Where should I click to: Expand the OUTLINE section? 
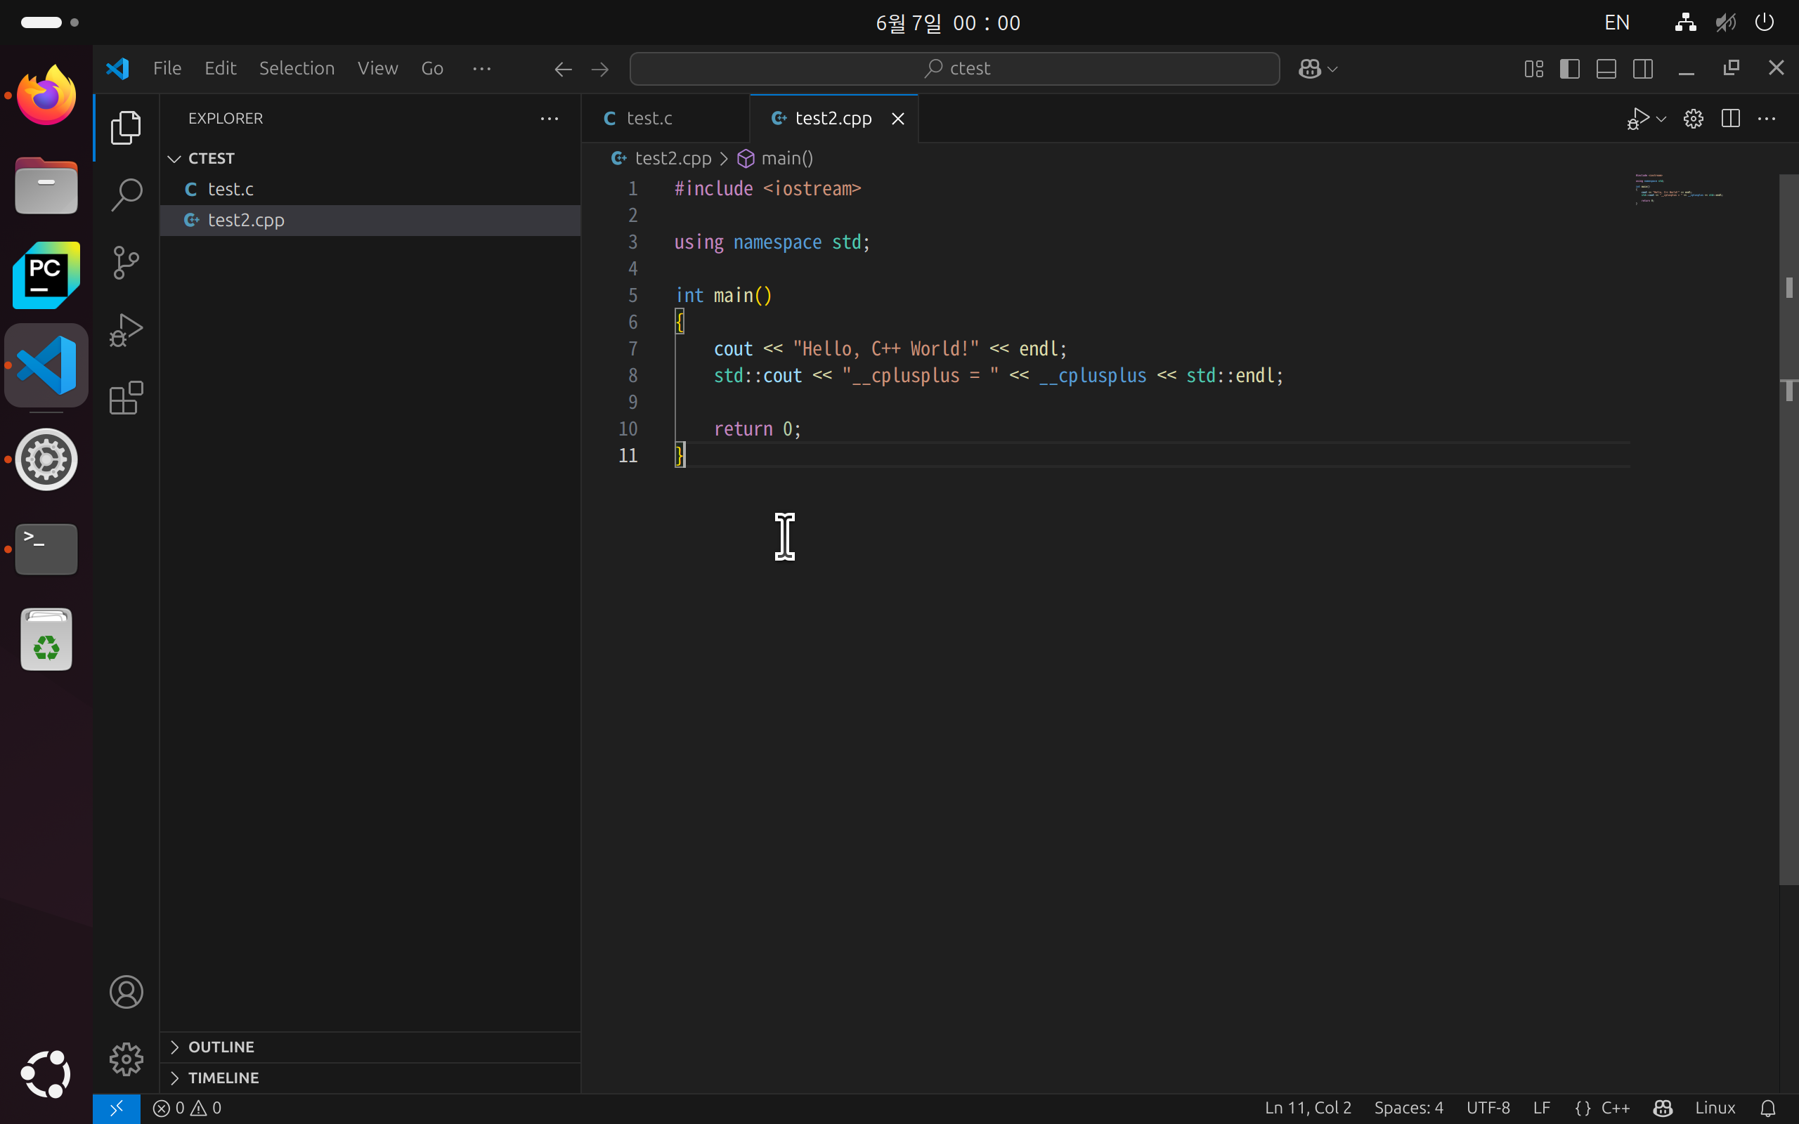coord(221,1047)
